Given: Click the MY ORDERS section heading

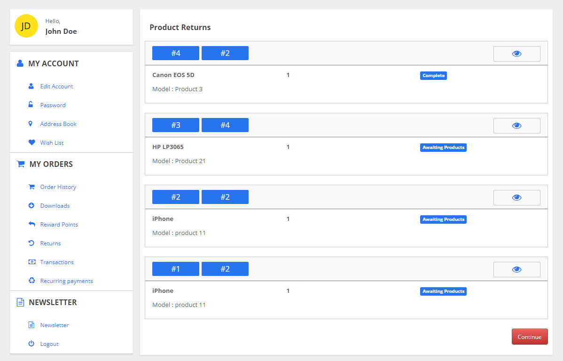Looking at the screenshot, I should pos(51,164).
